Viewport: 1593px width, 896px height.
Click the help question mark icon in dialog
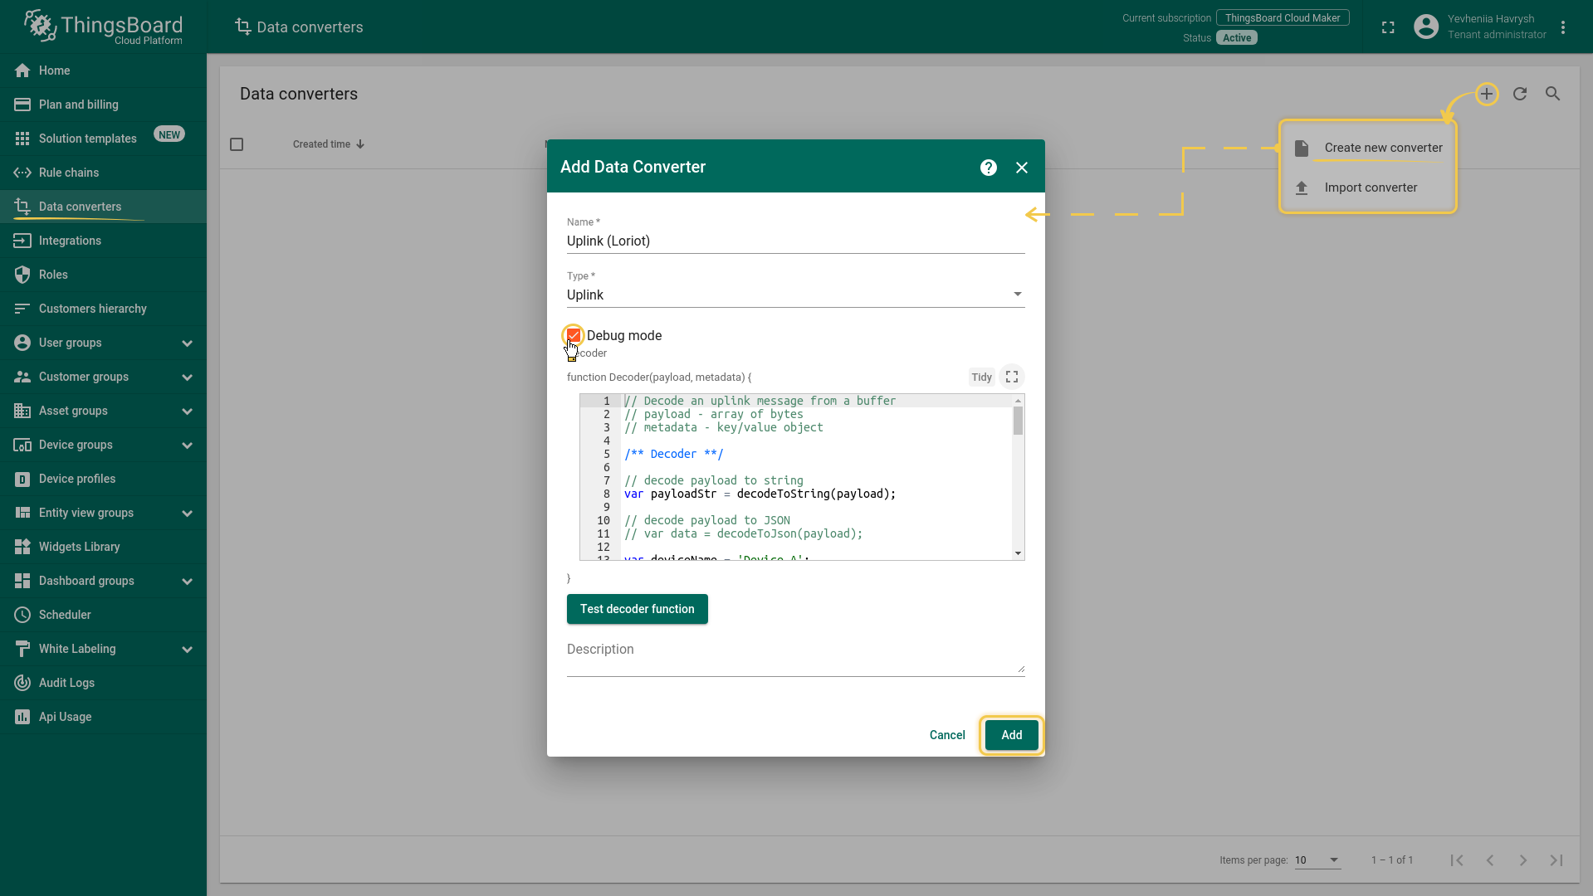pos(988,168)
